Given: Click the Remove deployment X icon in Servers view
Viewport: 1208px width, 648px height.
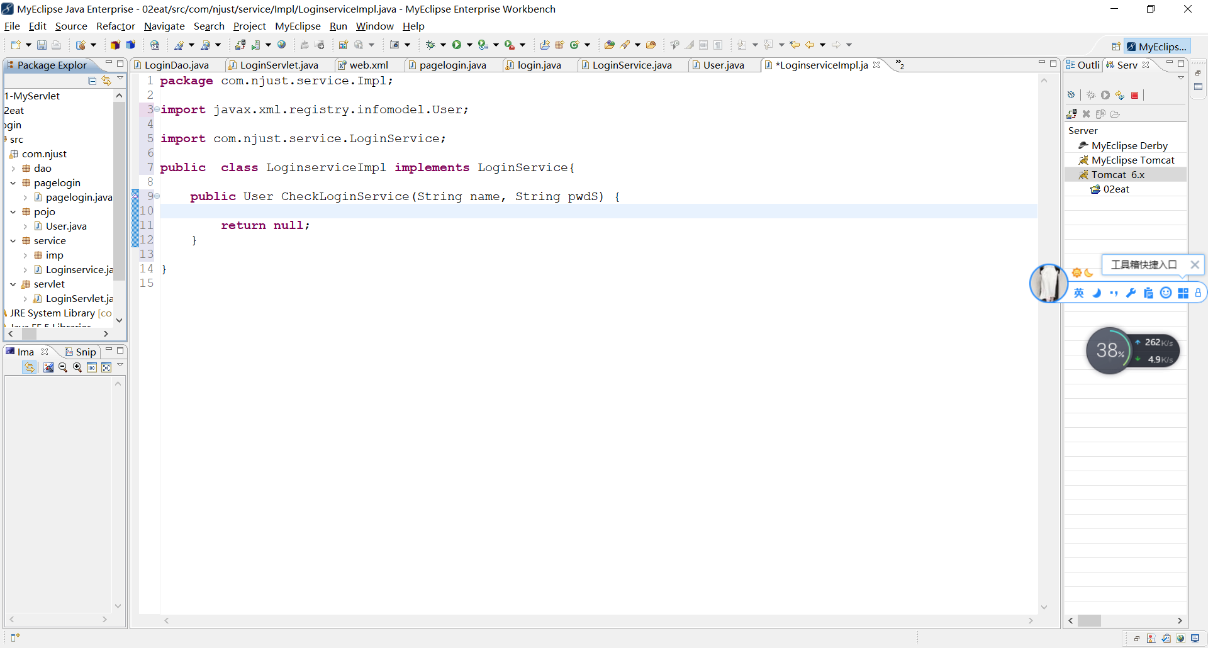Looking at the screenshot, I should pos(1086,114).
